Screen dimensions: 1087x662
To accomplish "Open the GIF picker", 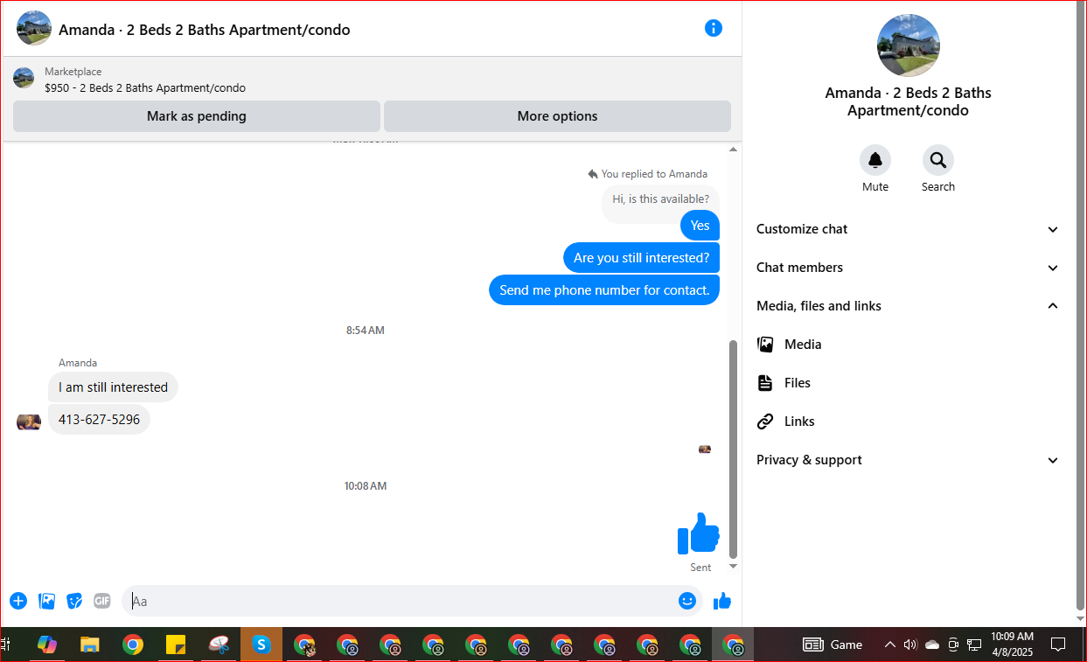I will [102, 601].
